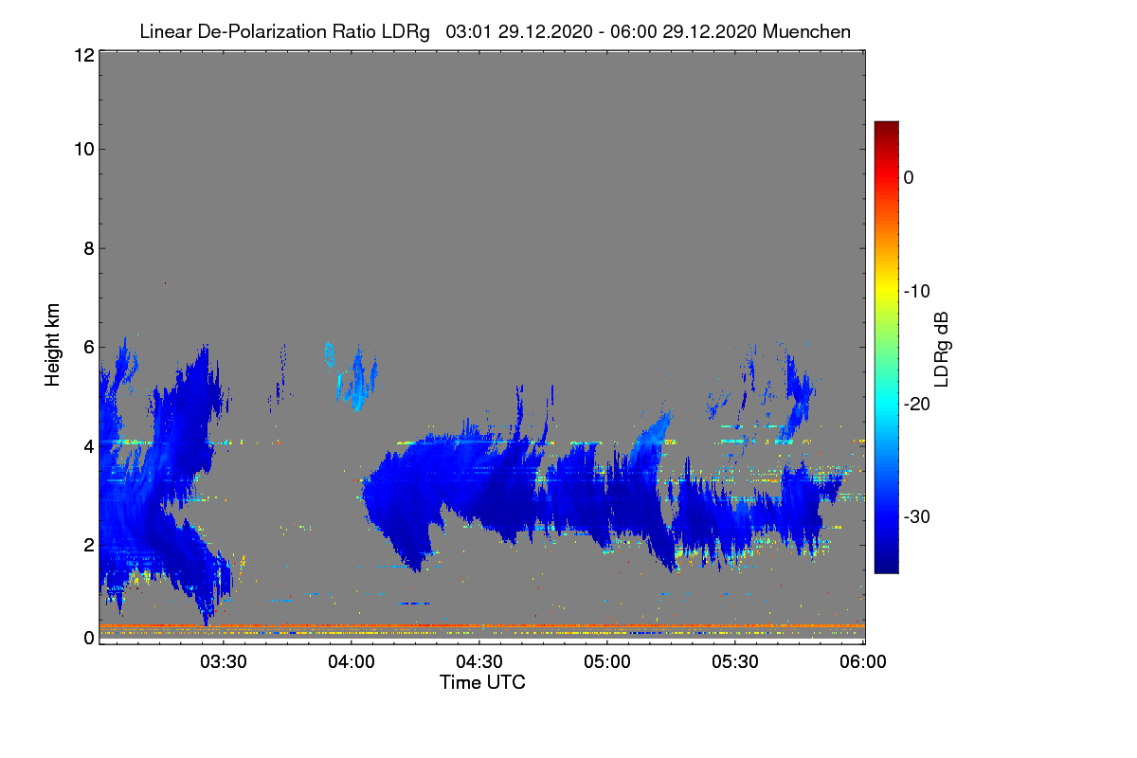Click the colorbar '0' value label
The width and height of the screenshot is (1137, 758).
point(909,177)
